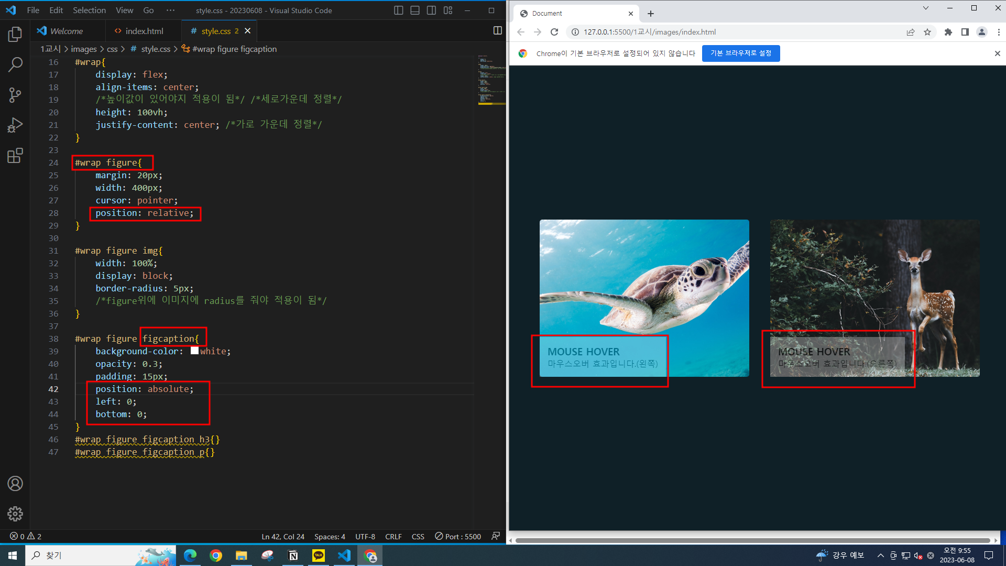Toggle the panel layout icon
The width and height of the screenshot is (1006, 566).
tap(415, 10)
